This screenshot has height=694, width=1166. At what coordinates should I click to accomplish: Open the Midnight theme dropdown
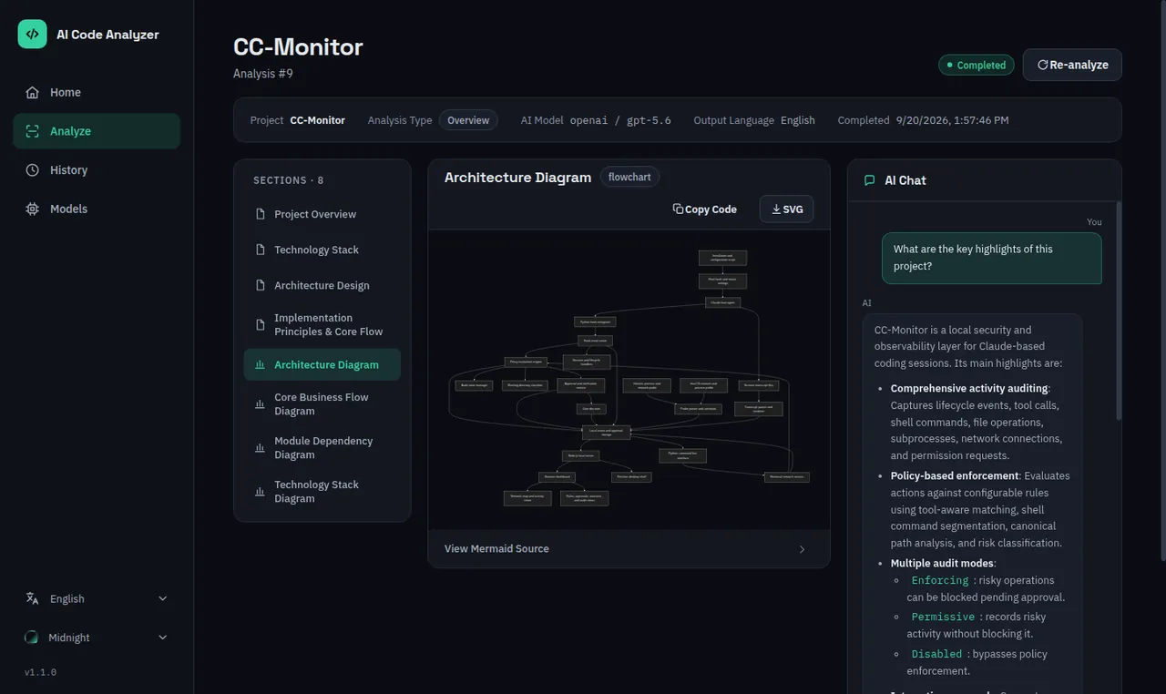click(x=97, y=638)
